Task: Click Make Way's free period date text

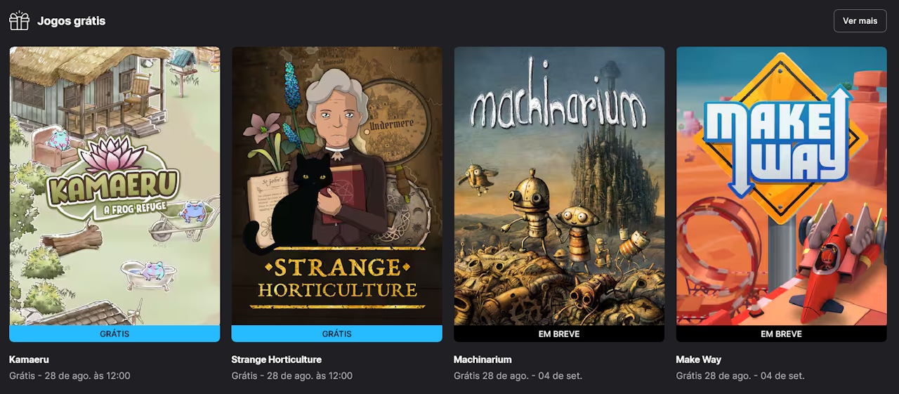Action: (740, 376)
